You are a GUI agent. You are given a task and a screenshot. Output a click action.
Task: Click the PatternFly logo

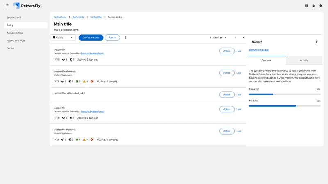27,6
